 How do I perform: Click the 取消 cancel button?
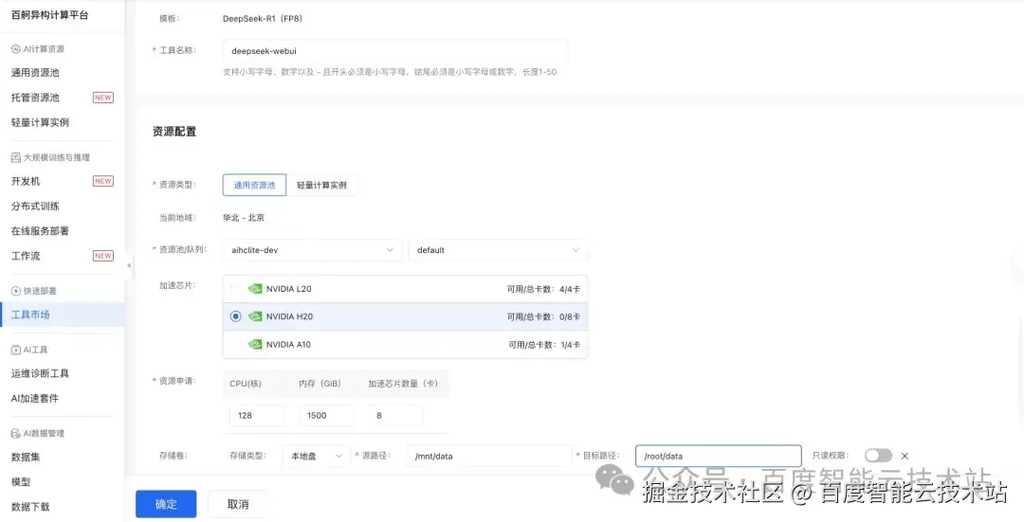click(238, 504)
